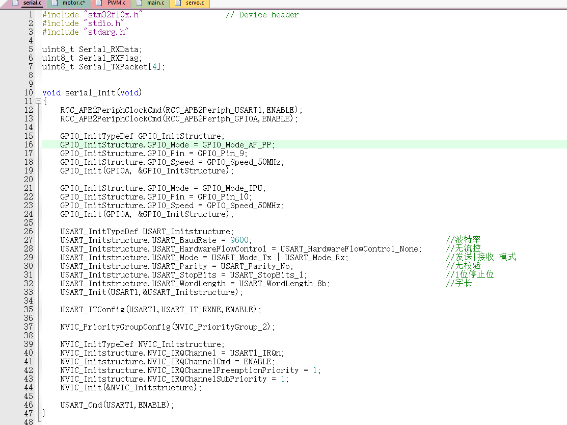
Task: Click NVIC_IRQChannelPreemptionPriority line
Action: coord(190,370)
